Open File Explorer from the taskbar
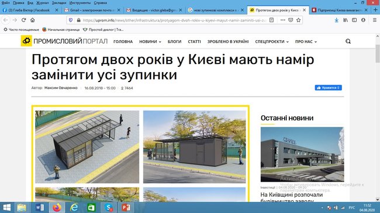Viewport: 380px width, 213px height. (x=22, y=207)
